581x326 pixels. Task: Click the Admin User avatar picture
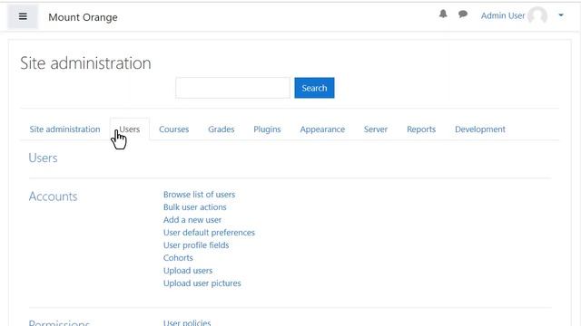(537, 15)
